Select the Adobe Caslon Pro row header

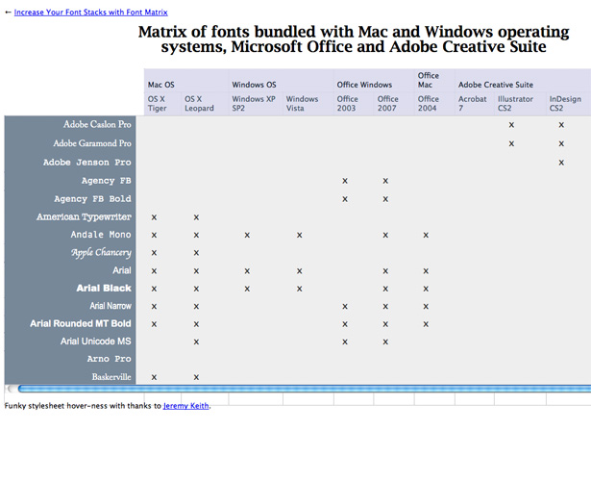tap(70, 124)
